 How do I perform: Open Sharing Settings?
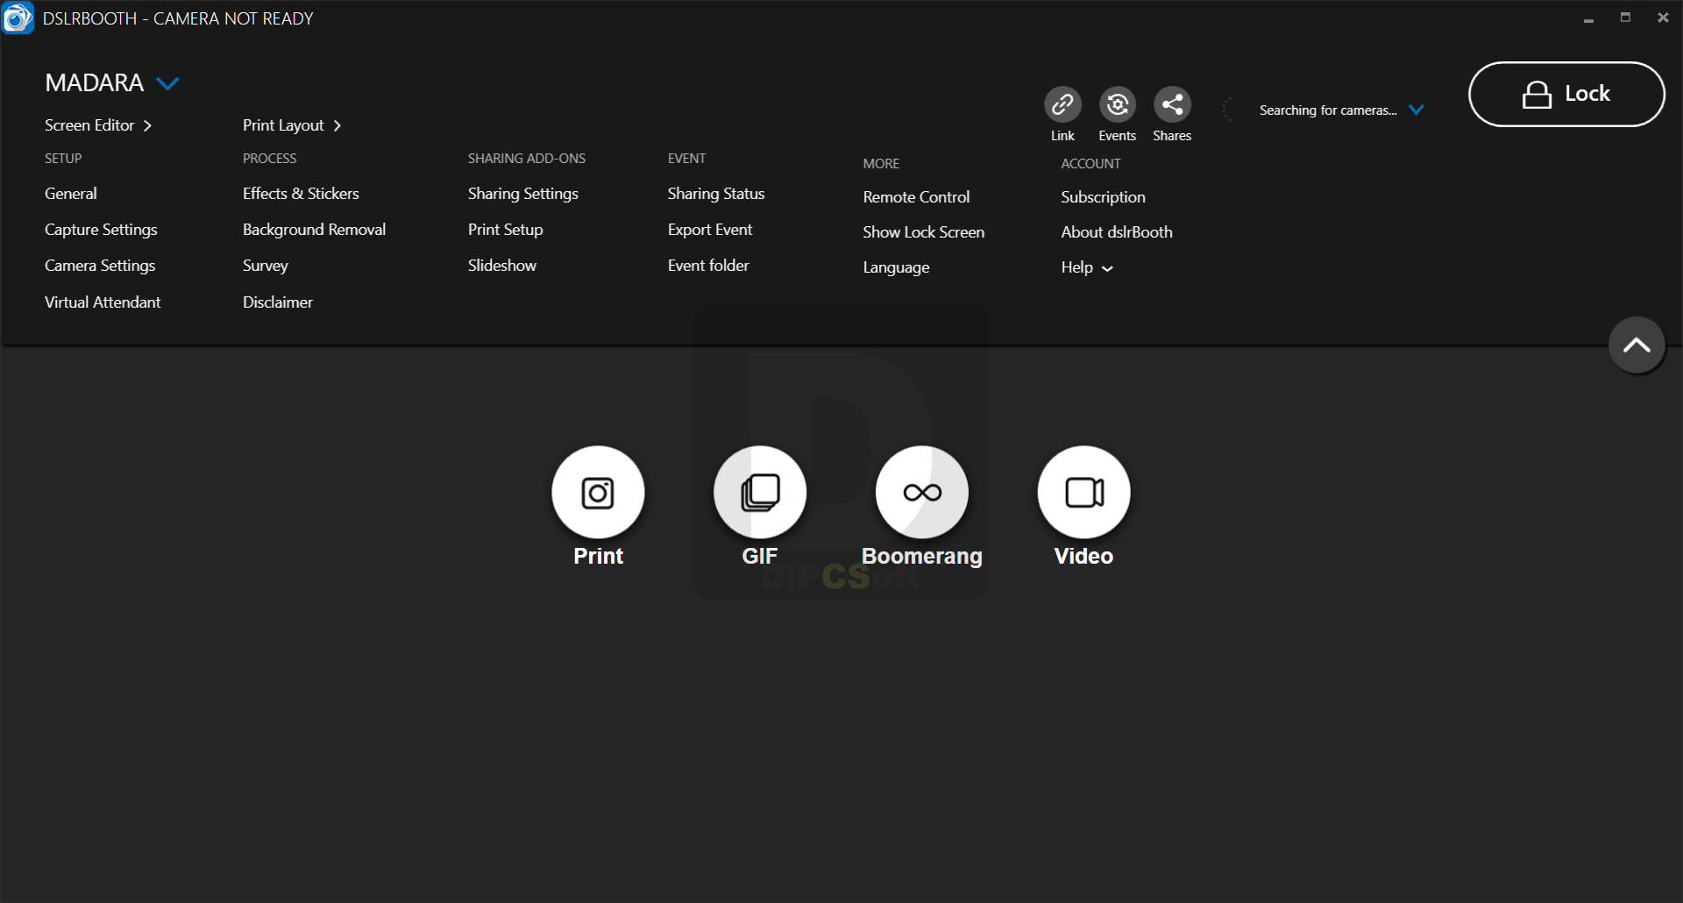pyautogui.click(x=523, y=194)
